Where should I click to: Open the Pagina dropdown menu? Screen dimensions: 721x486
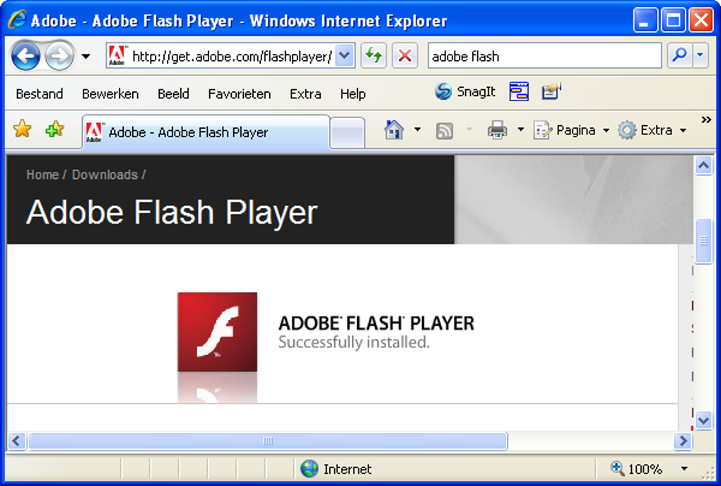[605, 130]
